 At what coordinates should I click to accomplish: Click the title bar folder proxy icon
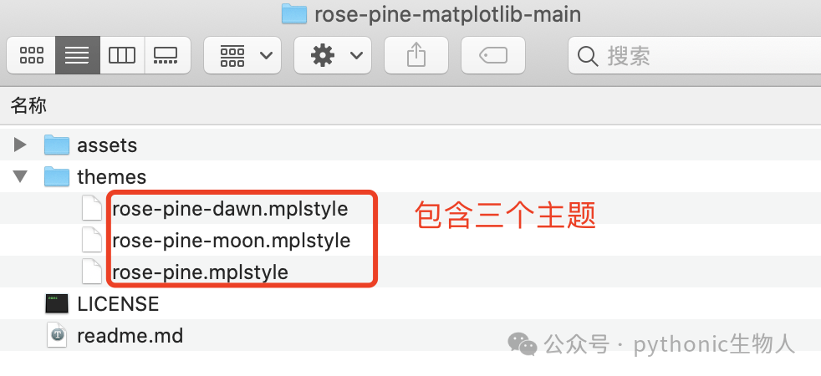coord(293,14)
